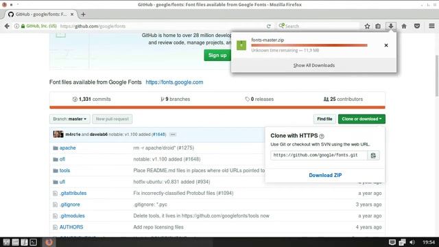The height and width of the screenshot is (247, 439).
Task: Click the fonts-master.zip file icon
Action: tap(241, 45)
